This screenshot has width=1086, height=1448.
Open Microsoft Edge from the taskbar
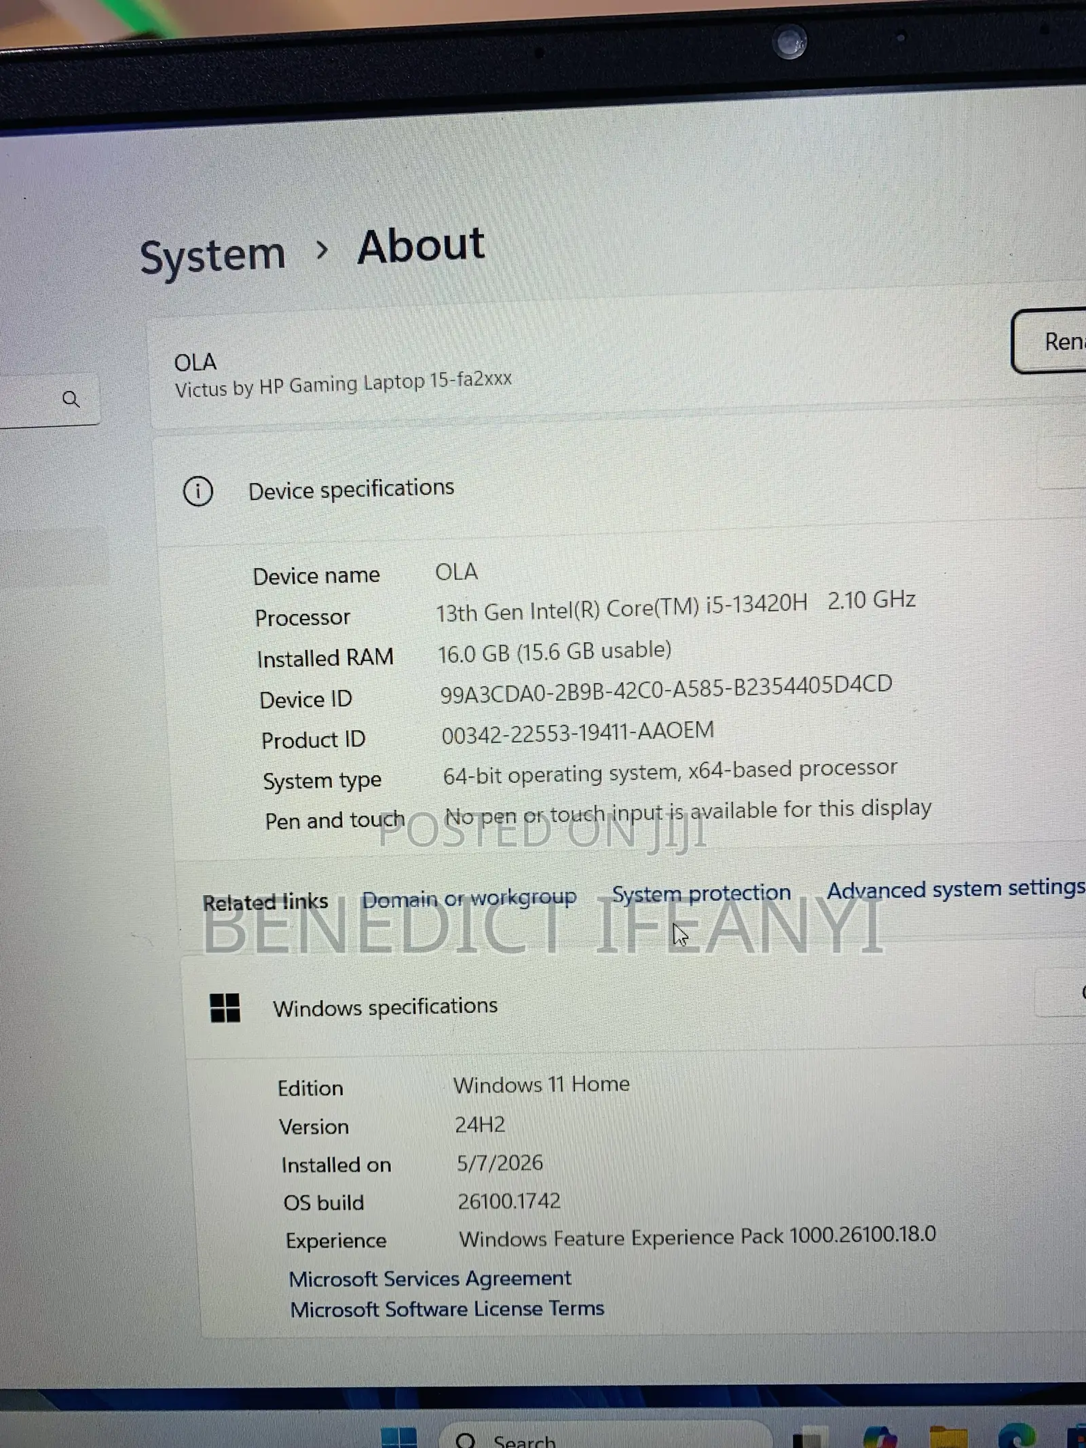click(x=1016, y=1437)
